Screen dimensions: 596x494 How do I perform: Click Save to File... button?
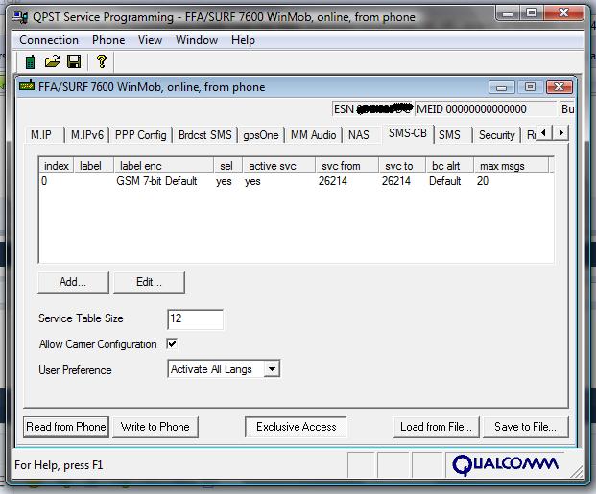(x=526, y=427)
